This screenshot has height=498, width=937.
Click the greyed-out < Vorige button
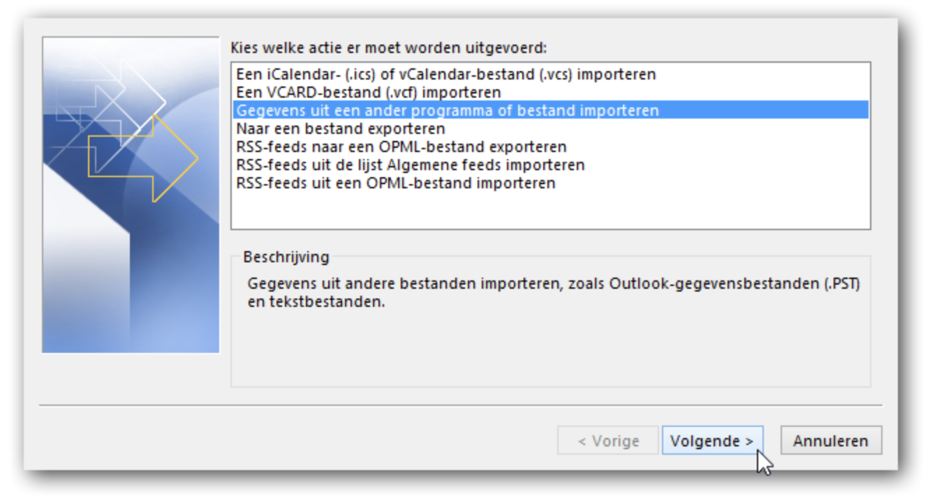(x=608, y=441)
